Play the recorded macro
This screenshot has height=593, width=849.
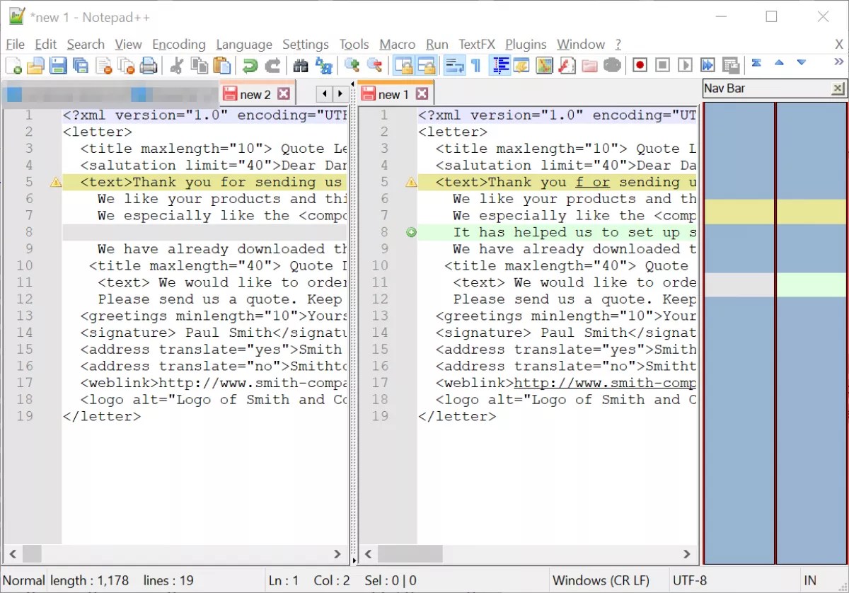click(x=683, y=64)
